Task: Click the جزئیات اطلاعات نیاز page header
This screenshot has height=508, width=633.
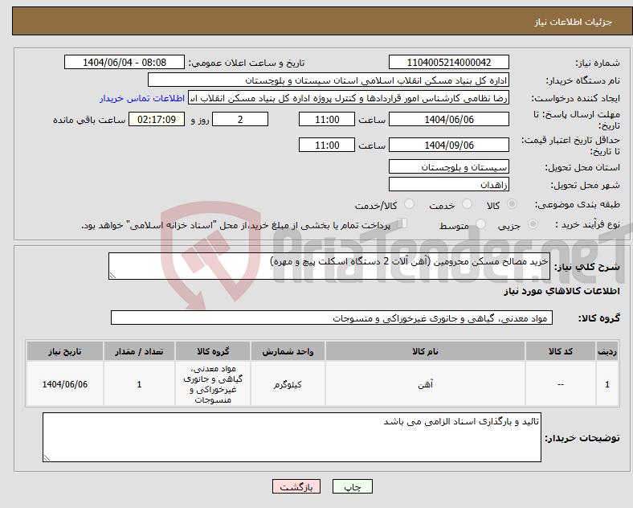Action: [x=573, y=22]
